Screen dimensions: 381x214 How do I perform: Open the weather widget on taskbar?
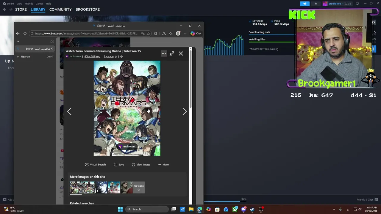[x=13, y=209]
